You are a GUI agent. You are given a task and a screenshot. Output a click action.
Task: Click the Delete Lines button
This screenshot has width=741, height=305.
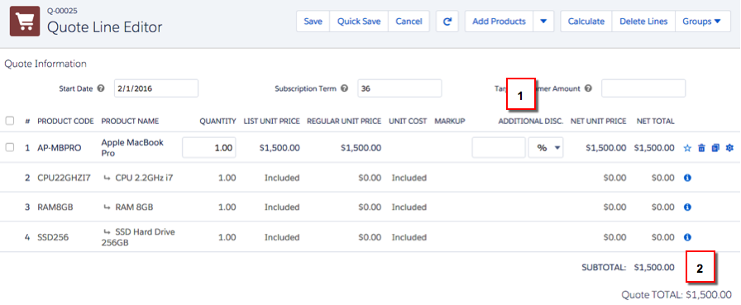(643, 21)
